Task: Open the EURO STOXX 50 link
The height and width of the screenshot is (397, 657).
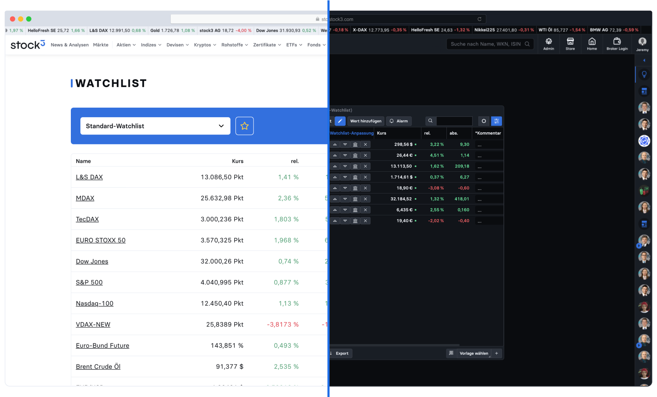Action: 101,240
